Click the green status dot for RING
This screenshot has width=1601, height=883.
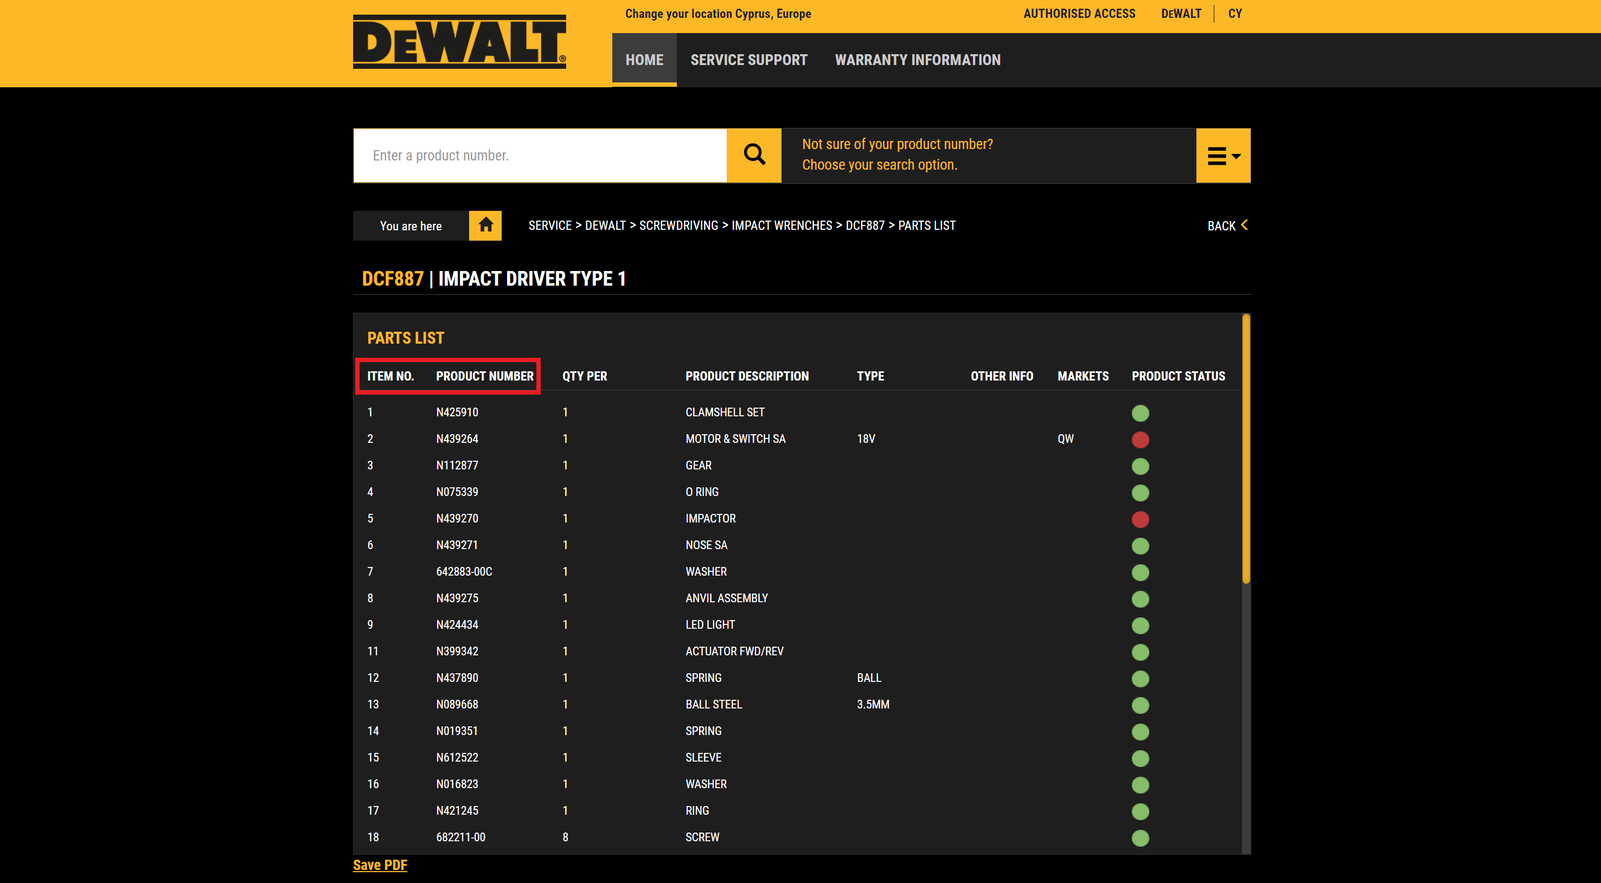point(1140,811)
